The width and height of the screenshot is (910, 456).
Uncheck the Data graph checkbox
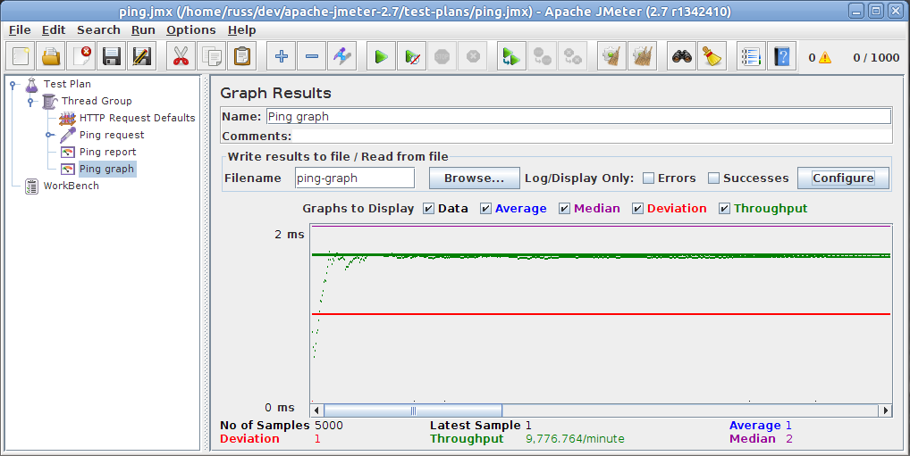pyautogui.click(x=429, y=209)
